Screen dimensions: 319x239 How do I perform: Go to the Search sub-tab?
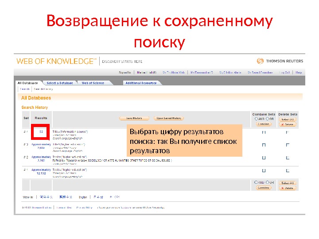coord(25,89)
